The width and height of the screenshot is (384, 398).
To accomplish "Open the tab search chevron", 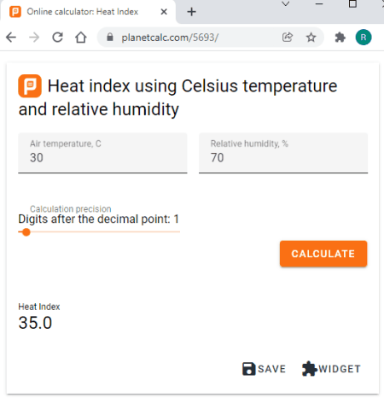I will pyautogui.click(x=285, y=4).
